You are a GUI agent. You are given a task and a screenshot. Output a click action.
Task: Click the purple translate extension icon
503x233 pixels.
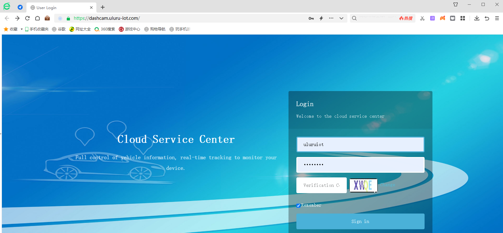pos(432,18)
